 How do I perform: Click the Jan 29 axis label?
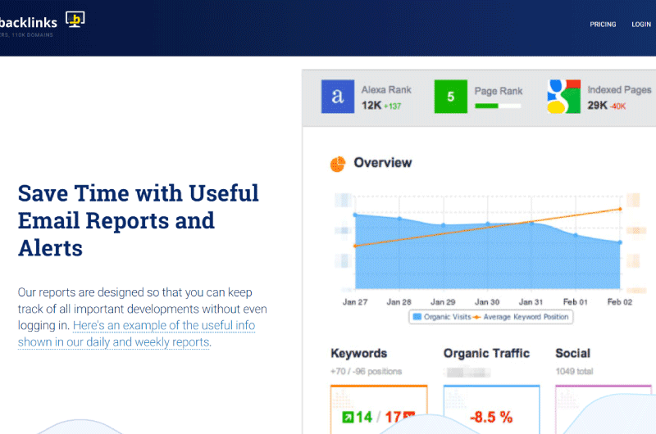point(443,302)
